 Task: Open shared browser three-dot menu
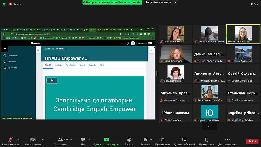153,34
